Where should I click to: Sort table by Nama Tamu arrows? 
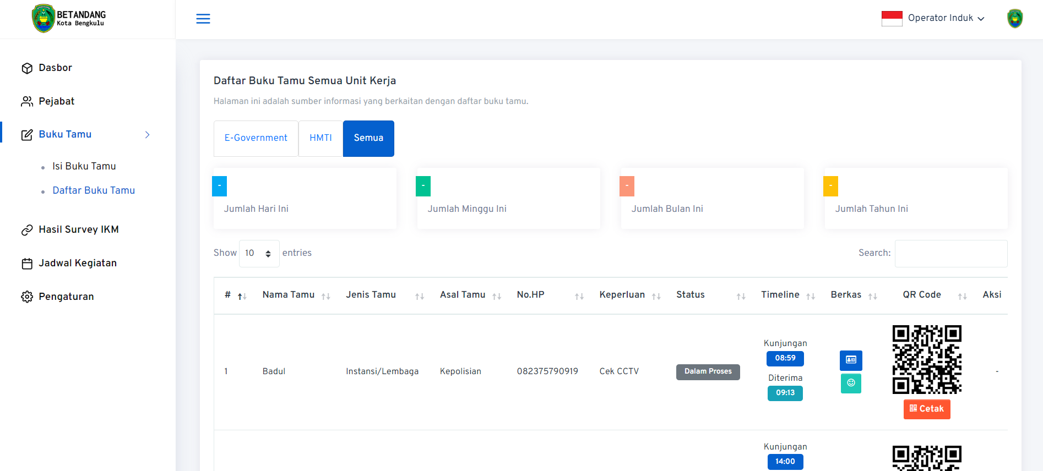[325, 297]
